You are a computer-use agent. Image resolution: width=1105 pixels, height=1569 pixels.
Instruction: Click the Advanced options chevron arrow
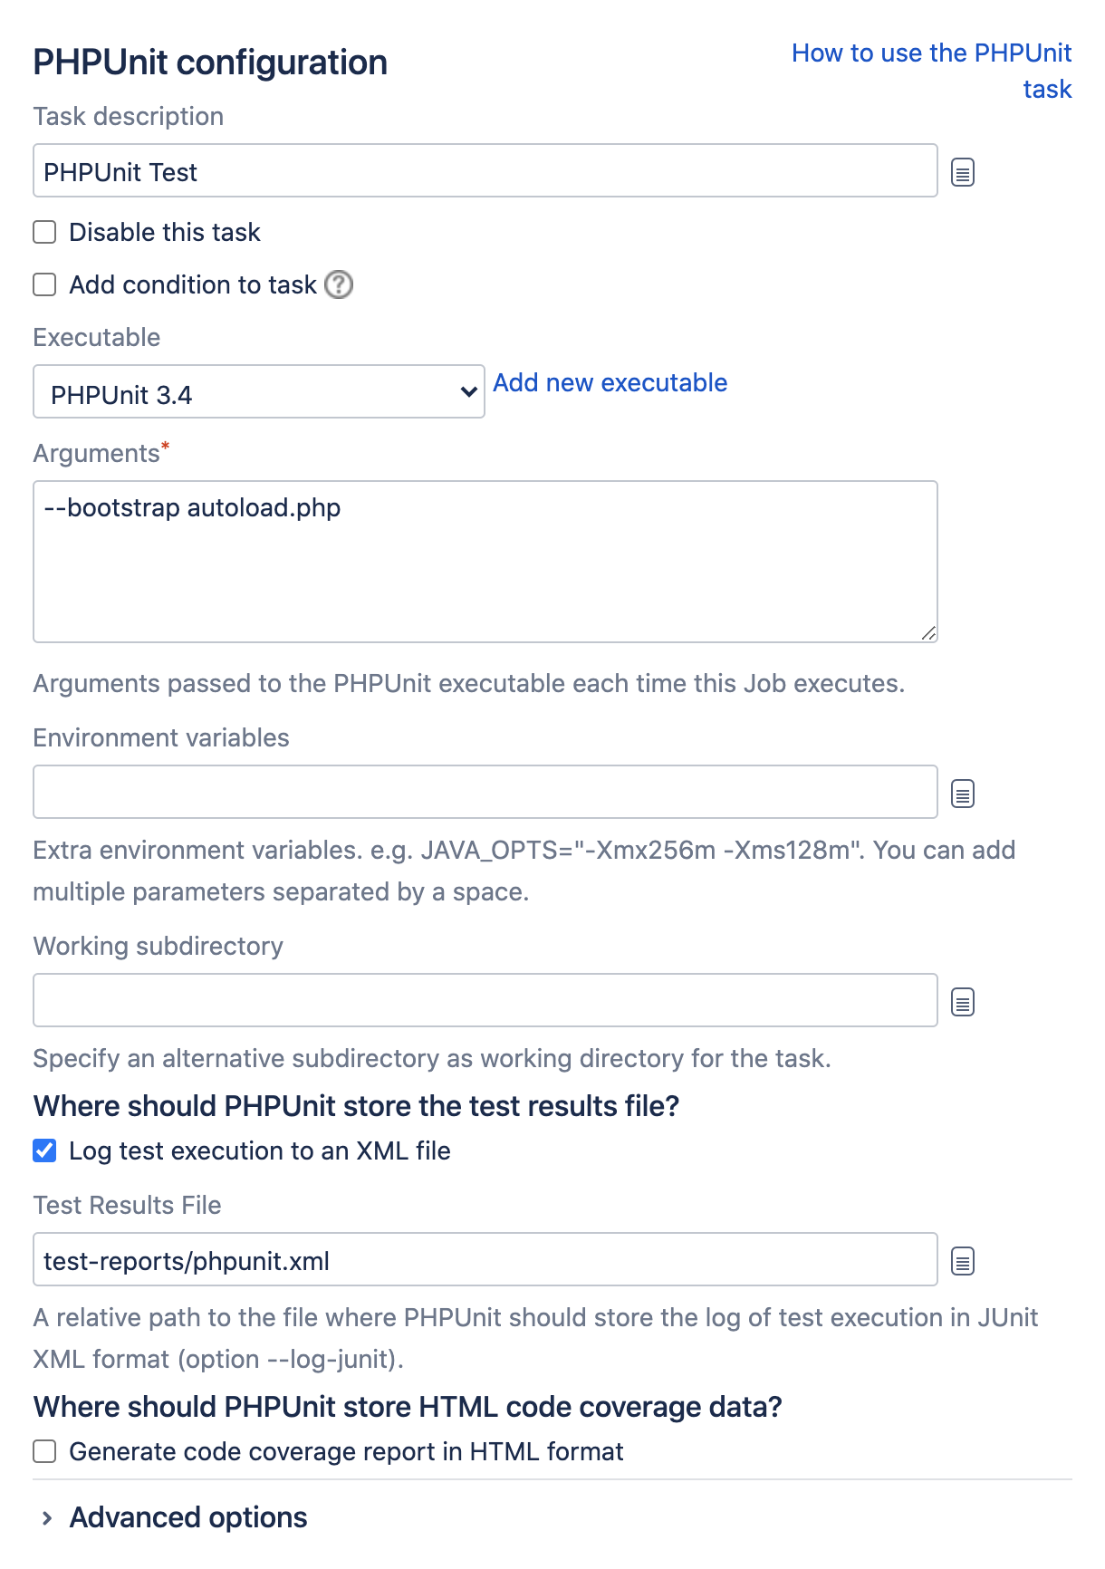pos(47,1518)
